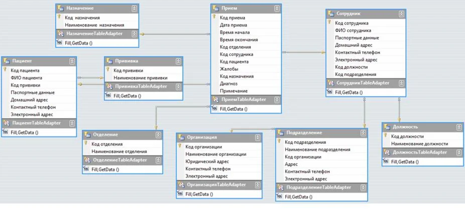Collapse ПациентTableAdapter section
This screenshot has height=210, width=465.
pos(72,123)
